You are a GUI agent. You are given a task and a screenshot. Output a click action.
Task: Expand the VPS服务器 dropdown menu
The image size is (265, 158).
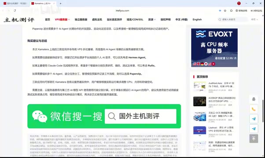click(x=62, y=20)
